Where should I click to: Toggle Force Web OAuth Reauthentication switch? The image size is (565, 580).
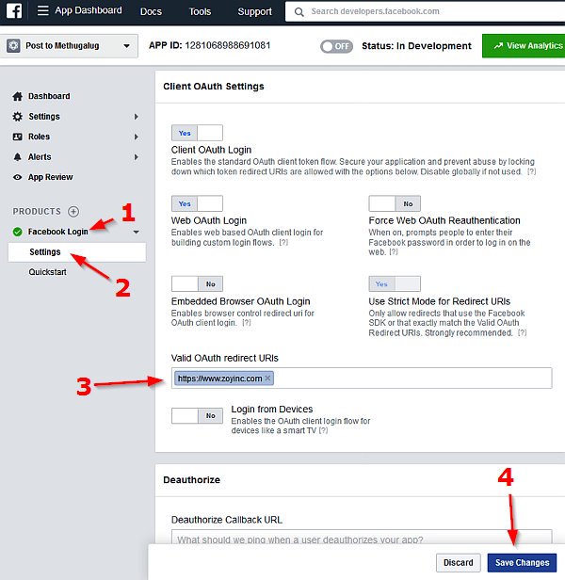tap(395, 203)
